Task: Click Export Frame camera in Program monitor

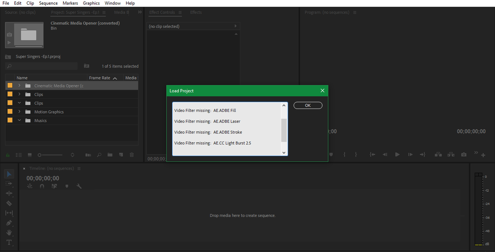Action: 464,154
